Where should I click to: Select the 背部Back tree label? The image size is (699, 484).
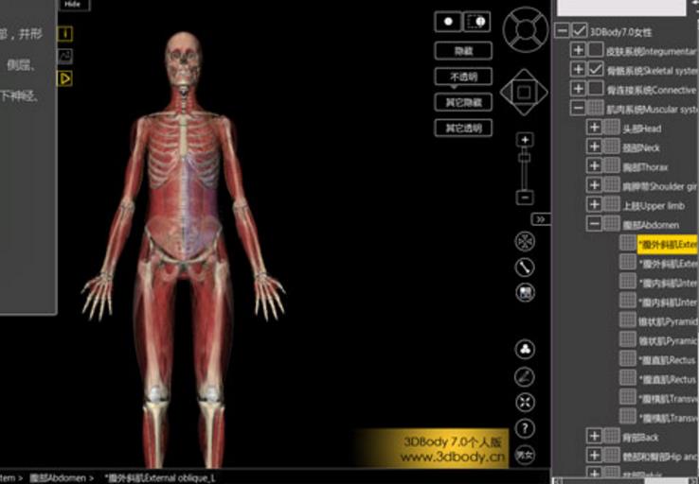(640, 438)
